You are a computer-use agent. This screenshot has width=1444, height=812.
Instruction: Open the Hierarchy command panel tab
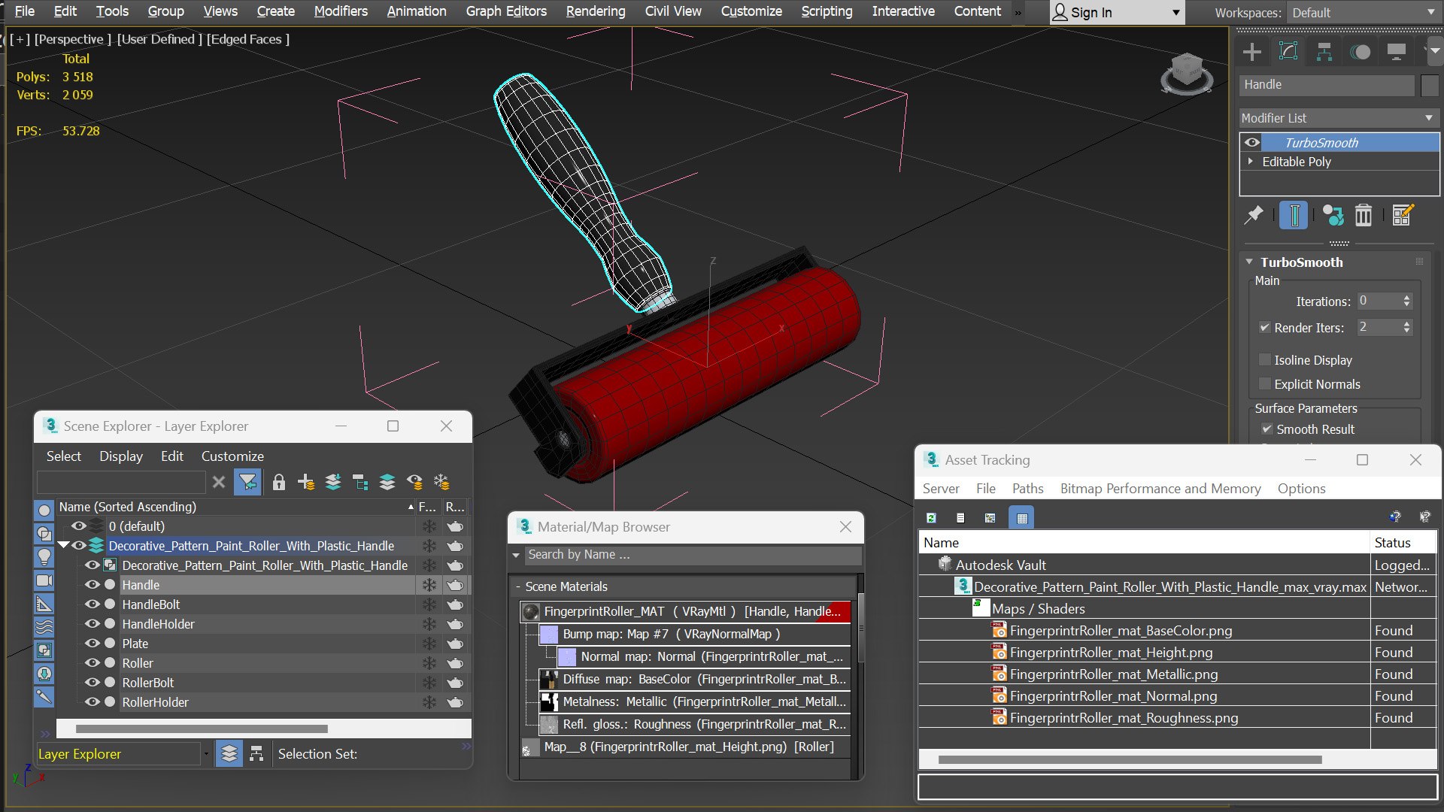pyautogui.click(x=1324, y=52)
